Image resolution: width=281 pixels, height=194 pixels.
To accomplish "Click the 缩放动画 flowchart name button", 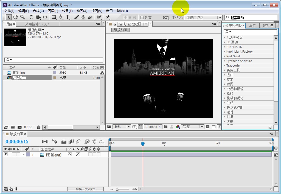I will point(120,30).
